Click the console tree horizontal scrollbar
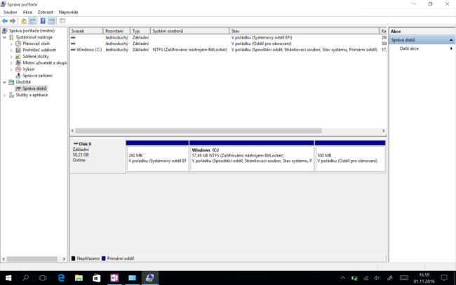The image size is (456, 285). pyautogui.click(x=32, y=259)
